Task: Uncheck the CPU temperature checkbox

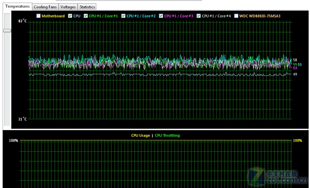Action: point(70,16)
